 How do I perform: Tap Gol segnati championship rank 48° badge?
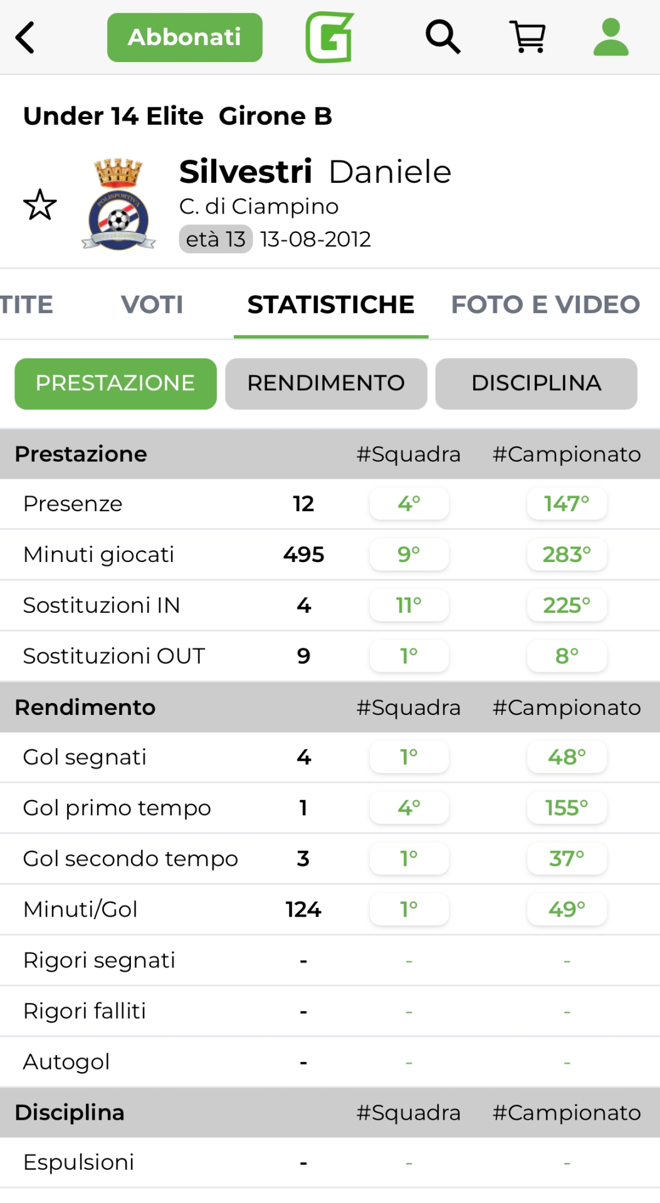567,757
